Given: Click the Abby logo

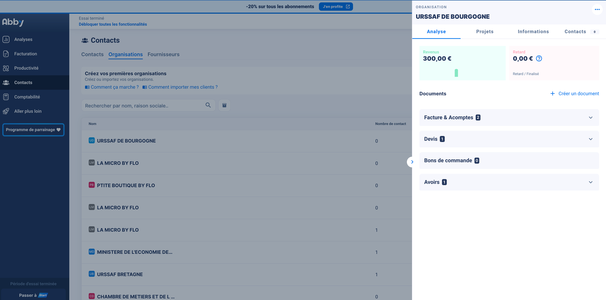Looking at the screenshot, I should [13, 22].
